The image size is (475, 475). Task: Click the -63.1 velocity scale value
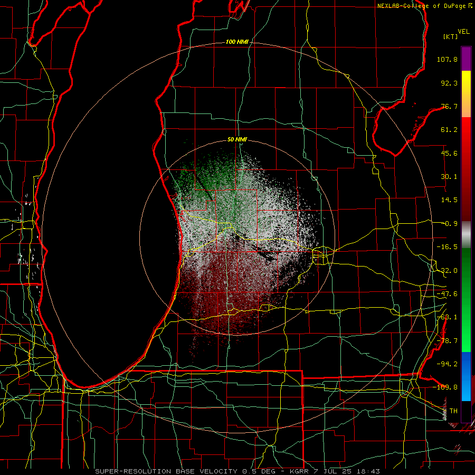pyautogui.click(x=447, y=317)
